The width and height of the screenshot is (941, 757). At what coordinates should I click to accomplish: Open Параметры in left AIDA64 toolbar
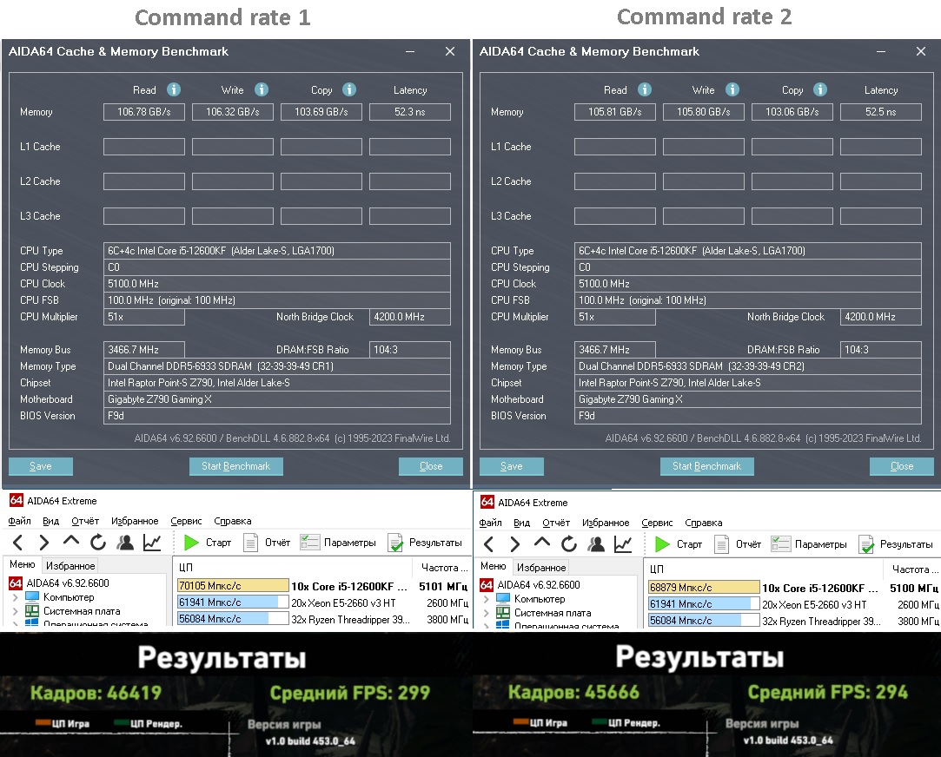[x=338, y=543]
